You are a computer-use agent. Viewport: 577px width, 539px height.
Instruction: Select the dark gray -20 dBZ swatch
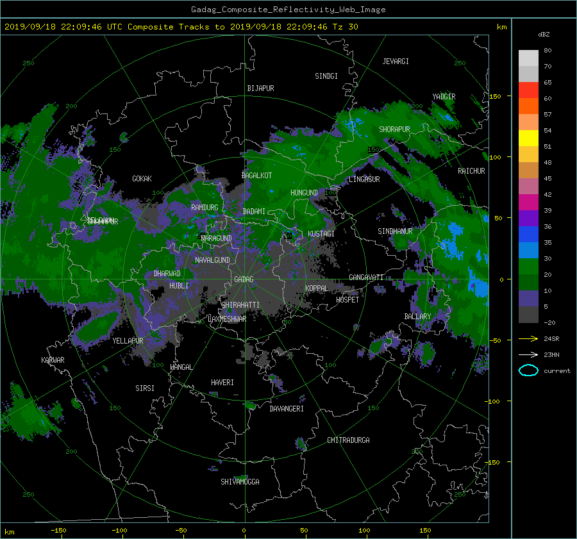[x=528, y=314]
